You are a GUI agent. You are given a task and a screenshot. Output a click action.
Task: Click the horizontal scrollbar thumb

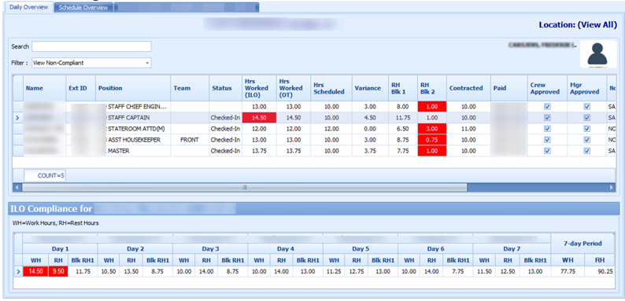(x=244, y=187)
